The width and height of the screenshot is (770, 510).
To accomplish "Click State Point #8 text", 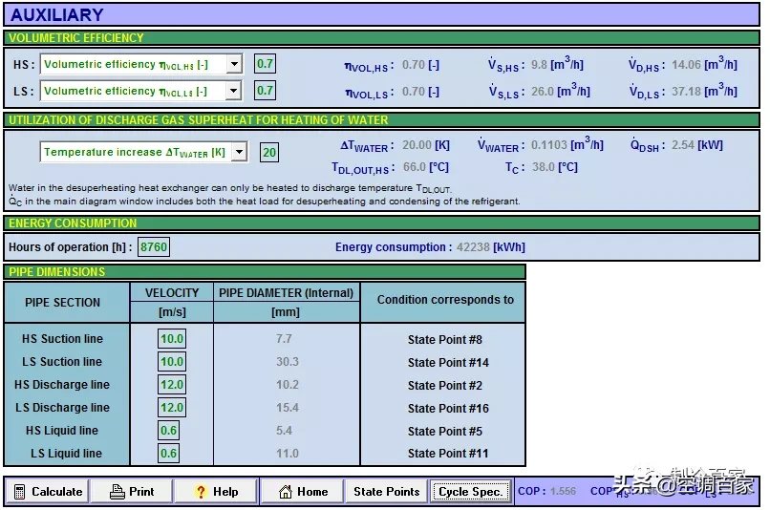I will pos(445,340).
